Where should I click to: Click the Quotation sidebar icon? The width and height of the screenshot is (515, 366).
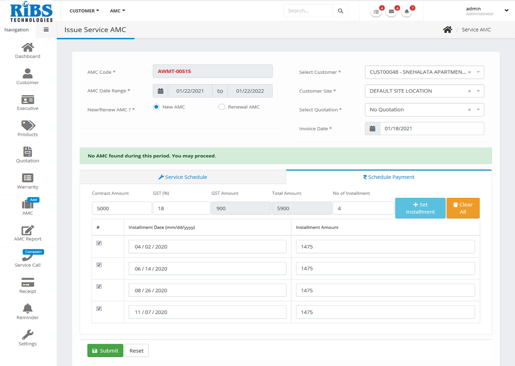click(28, 152)
